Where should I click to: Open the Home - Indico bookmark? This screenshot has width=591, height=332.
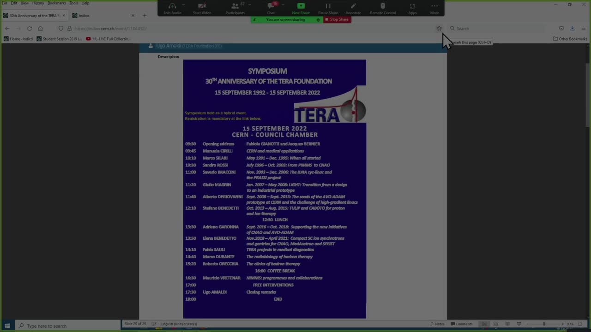click(18, 39)
